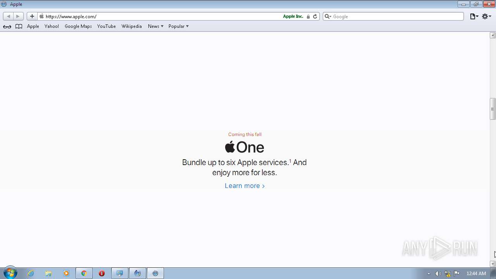496x279 pixels.
Task: Open the Action Center flag icon
Action: coord(457,274)
